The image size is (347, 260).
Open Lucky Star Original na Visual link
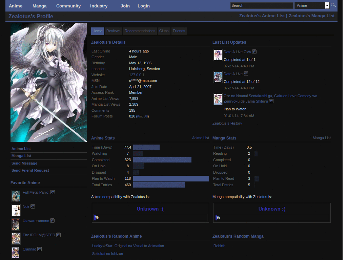coord(128,246)
